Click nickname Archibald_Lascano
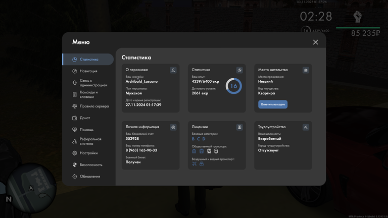 point(141,81)
